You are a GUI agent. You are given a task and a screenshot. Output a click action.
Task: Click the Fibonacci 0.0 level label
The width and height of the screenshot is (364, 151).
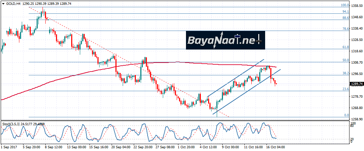point(346,115)
